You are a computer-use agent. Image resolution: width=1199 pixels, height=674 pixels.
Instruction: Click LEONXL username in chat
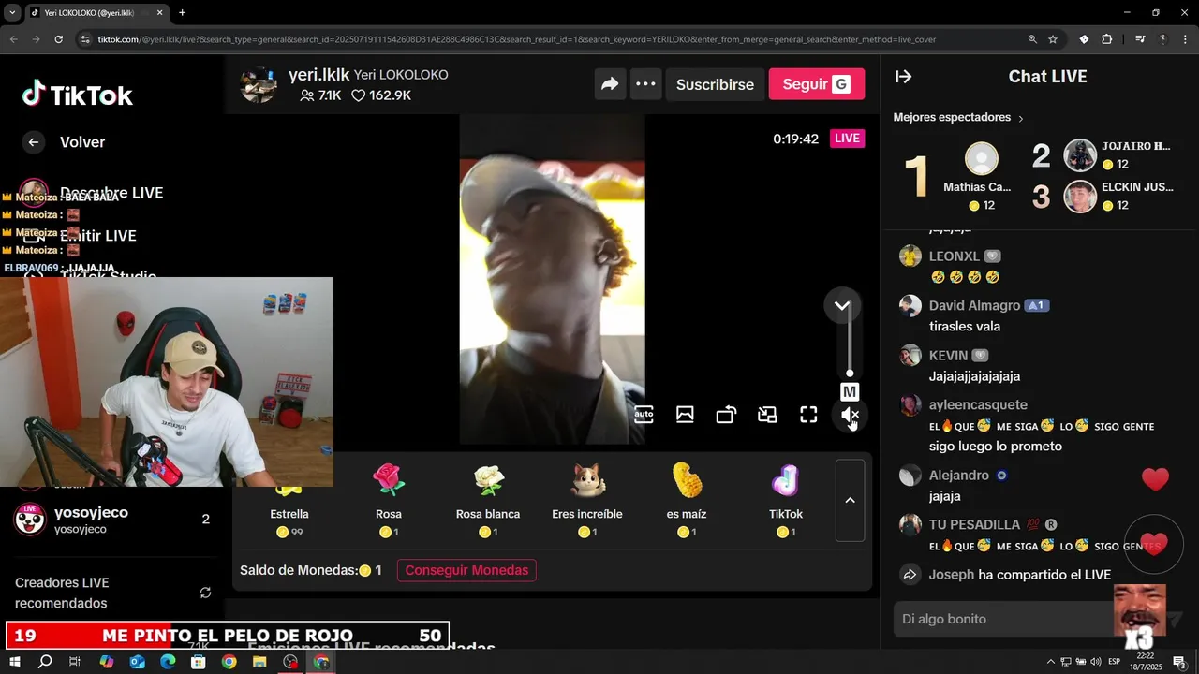click(x=954, y=256)
